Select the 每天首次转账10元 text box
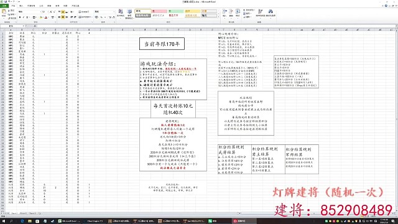 tap(173, 109)
